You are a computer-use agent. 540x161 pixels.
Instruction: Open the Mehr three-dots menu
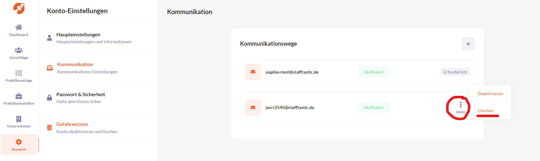(x=461, y=107)
